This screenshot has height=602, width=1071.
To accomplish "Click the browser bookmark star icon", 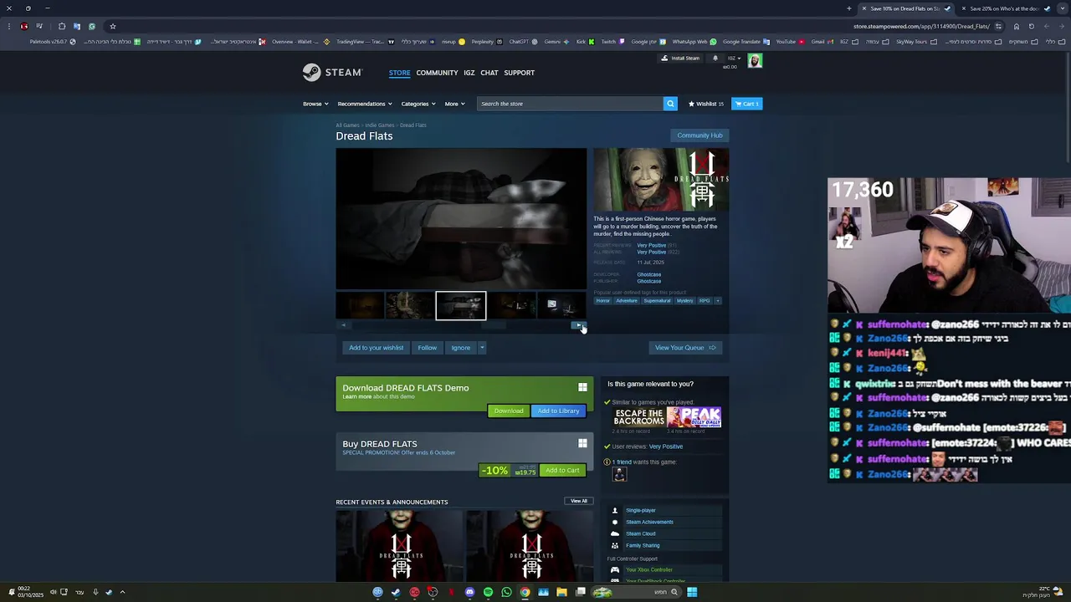I will (112, 26).
